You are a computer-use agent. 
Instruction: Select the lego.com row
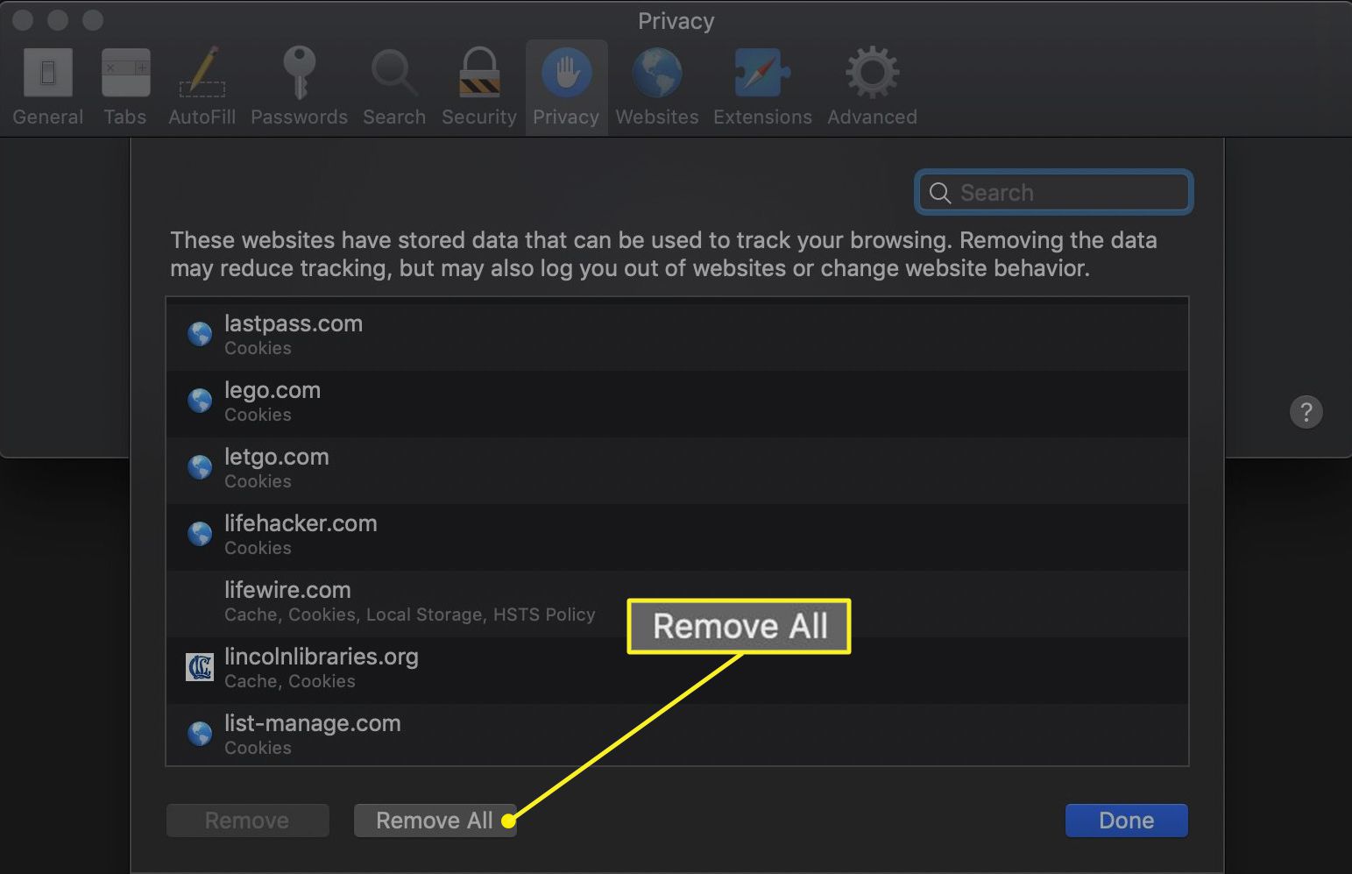pos(677,403)
